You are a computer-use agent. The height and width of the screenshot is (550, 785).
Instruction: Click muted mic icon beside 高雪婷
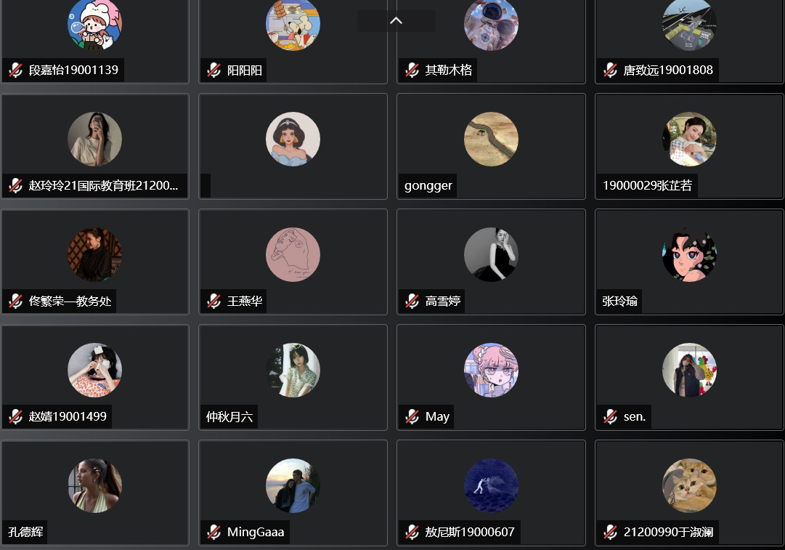412,301
